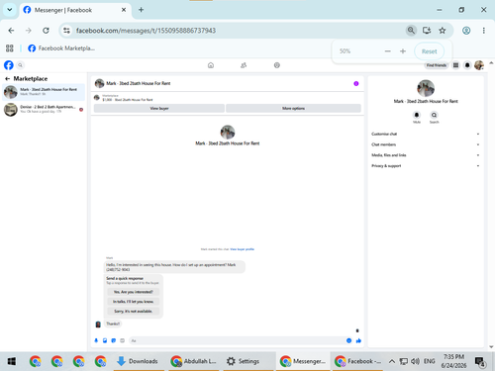Click Mark's avatar in the conversation header
Image resolution: width=495 pixels, height=371 pixels.
99,83
